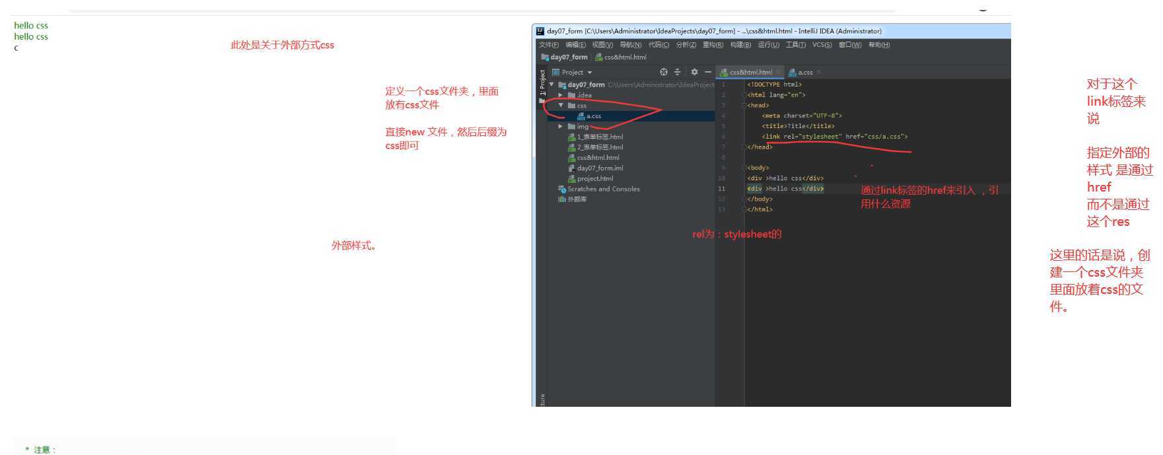Click the <!DOCTYPE html> line
Image resolution: width=1163 pixels, height=455 pixels.
(x=774, y=85)
